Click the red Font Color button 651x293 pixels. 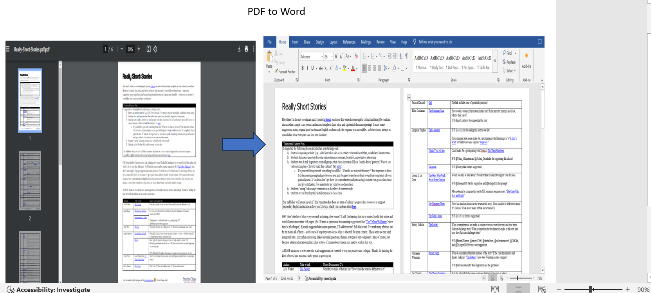(x=353, y=68)
